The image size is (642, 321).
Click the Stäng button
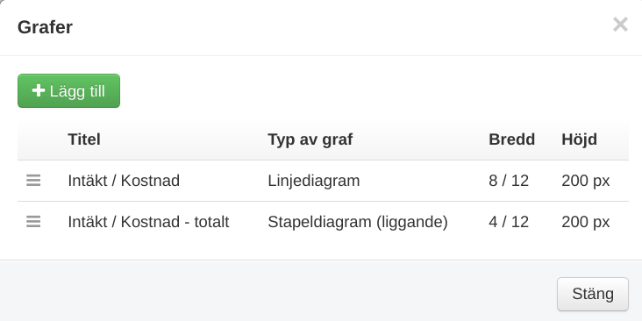593,294
